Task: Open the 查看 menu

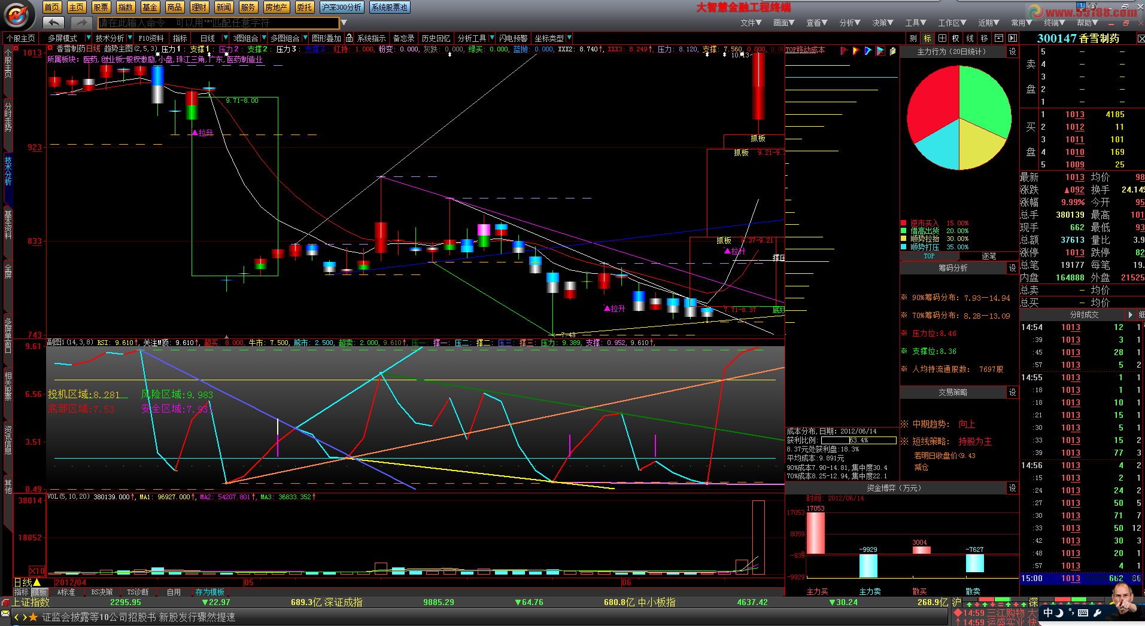Action: click(x=816, y=23)
